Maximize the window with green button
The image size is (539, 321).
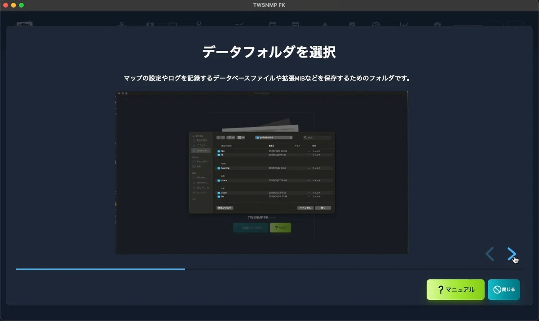(x=21, y=5)
